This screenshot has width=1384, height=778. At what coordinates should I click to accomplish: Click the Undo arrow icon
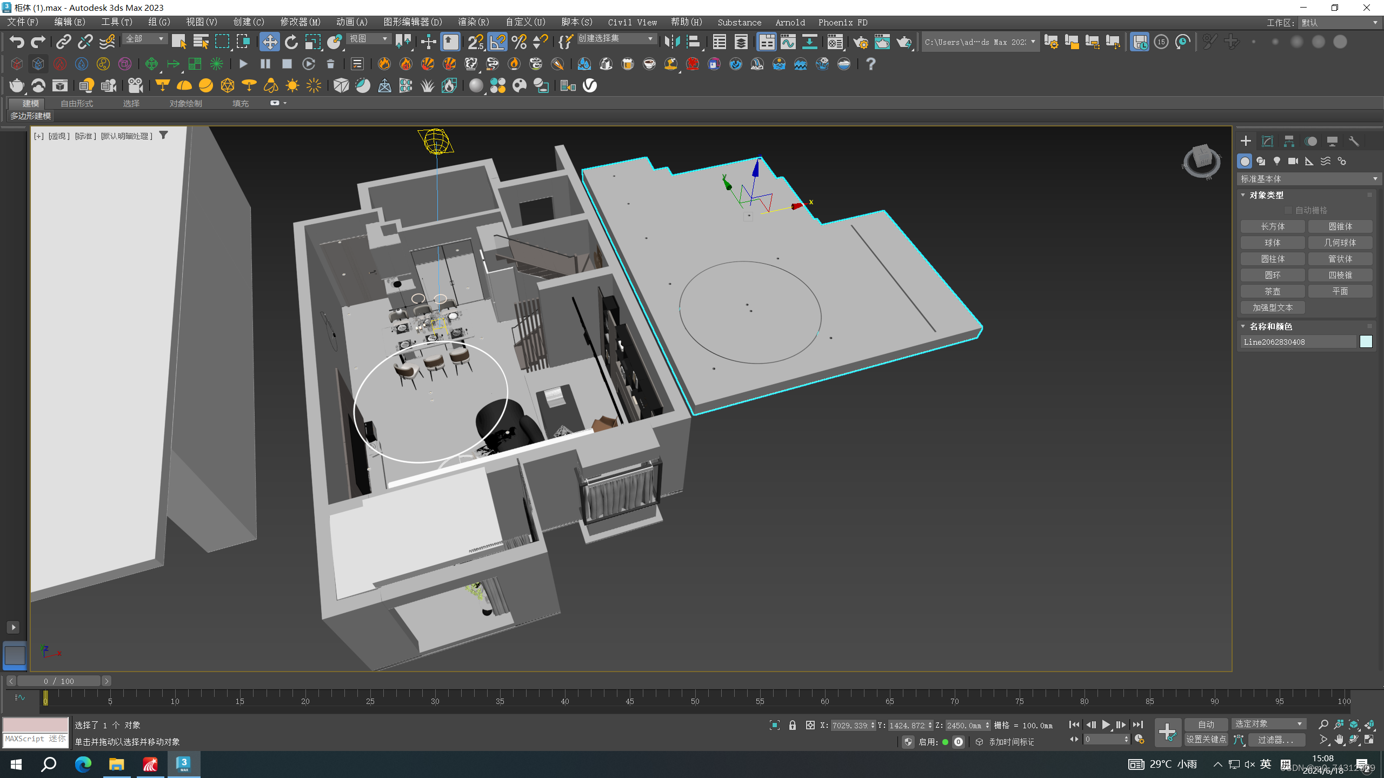17,42
